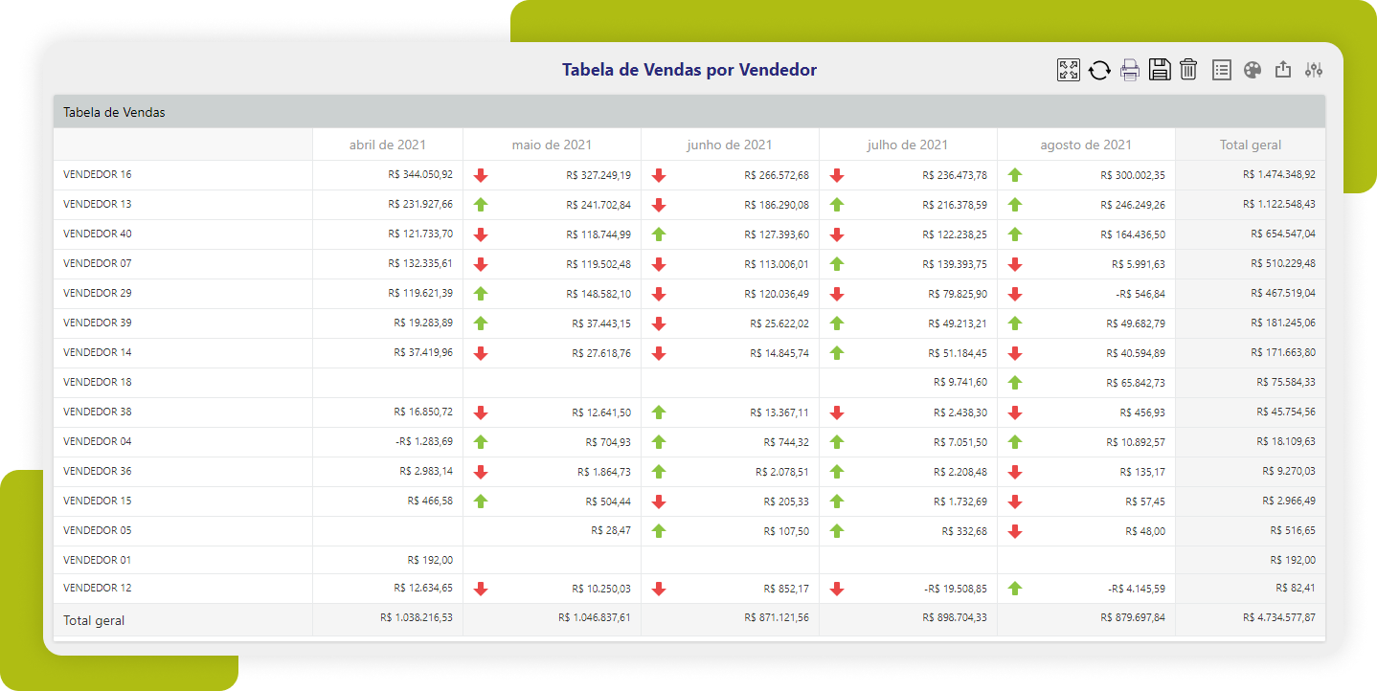Click the Tabela de Vendas panel header
Image resolution: width=1377 pixels, height=691 pixels.
(x=114, y=112)
